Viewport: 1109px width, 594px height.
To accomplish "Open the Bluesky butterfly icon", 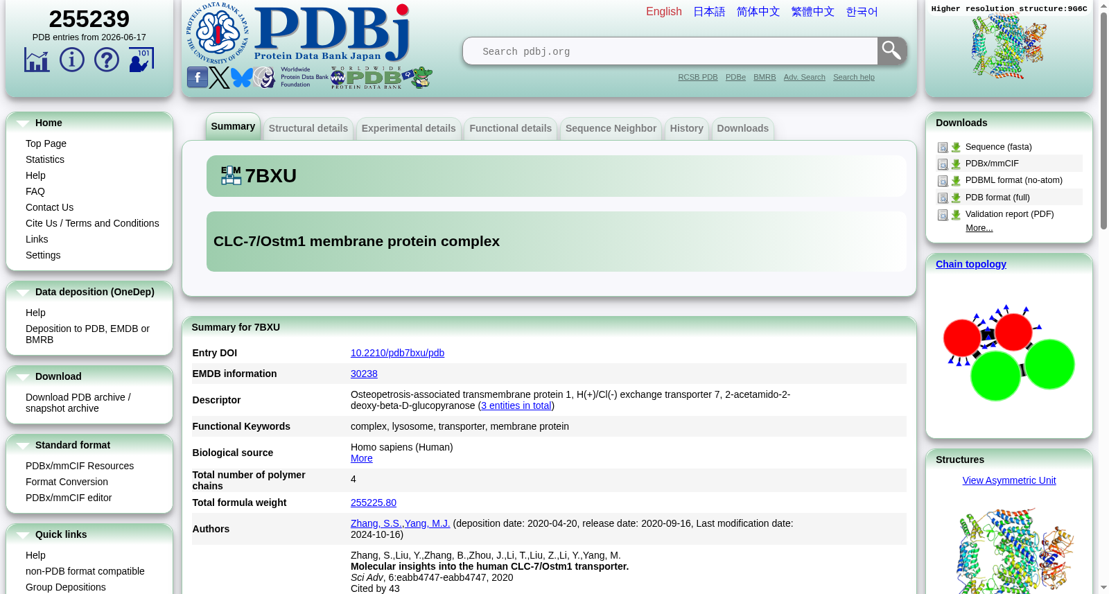I will click(241, 77).
